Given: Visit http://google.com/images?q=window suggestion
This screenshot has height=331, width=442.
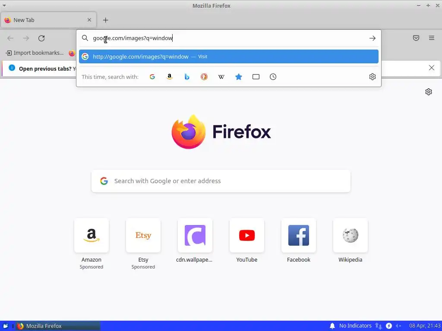Looking at the screenshot, I should [x=229, y=56].
